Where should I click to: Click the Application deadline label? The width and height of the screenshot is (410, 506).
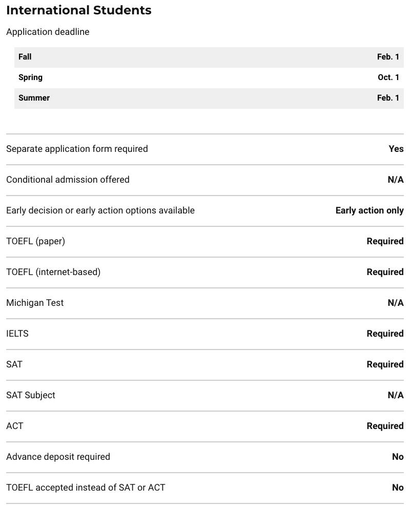click(48, 32)
